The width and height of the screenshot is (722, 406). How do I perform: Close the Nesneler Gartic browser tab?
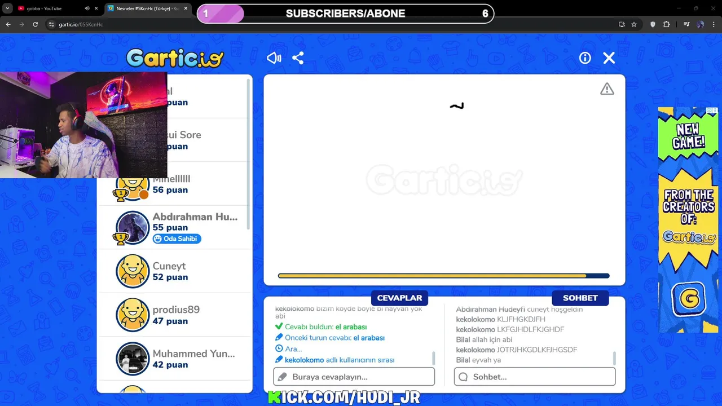pyautogui.click(x=186, y=8)
